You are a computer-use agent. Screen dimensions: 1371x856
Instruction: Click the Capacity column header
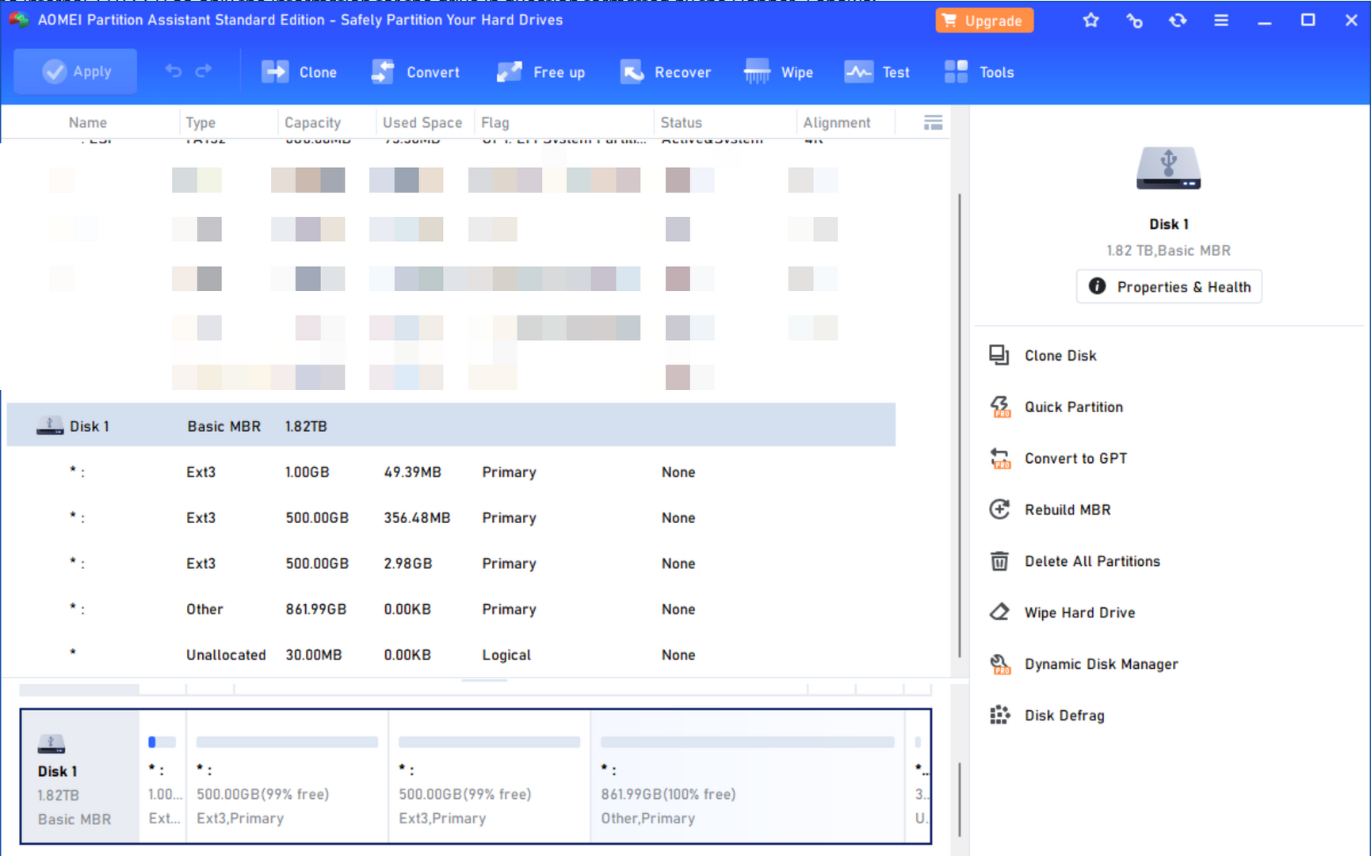coord(313,123)
